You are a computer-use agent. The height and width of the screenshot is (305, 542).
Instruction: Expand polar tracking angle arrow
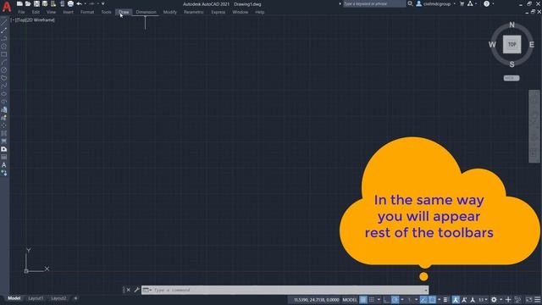402,299
